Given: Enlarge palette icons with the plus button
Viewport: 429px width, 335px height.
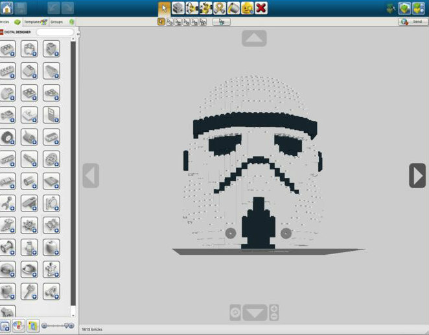Looking at the screenshot, I should (70, 326).
